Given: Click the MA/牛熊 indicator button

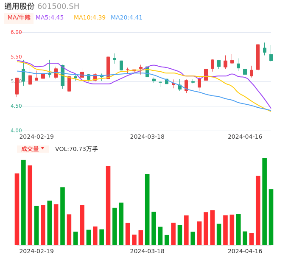Looking at the screenshot, I should (19, 18).
